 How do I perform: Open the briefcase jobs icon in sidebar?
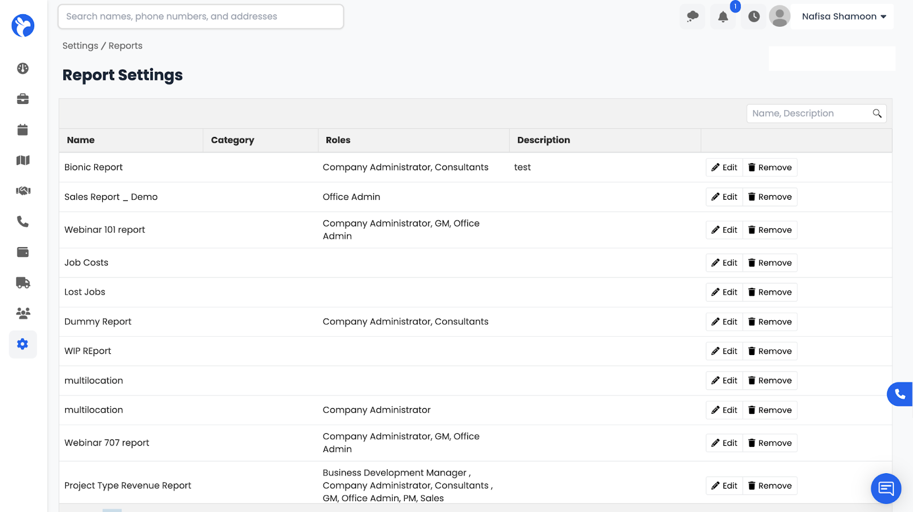tap(23, 99)
